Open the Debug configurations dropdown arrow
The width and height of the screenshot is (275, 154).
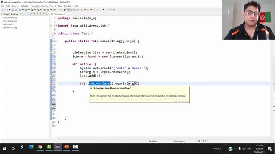pos(23,10)
